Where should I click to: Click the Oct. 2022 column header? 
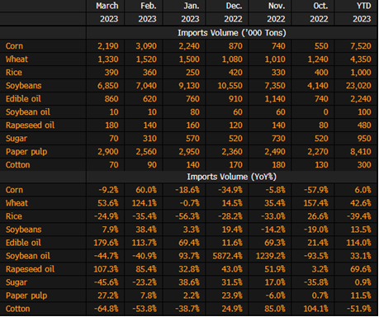click(x=319, y=12)
